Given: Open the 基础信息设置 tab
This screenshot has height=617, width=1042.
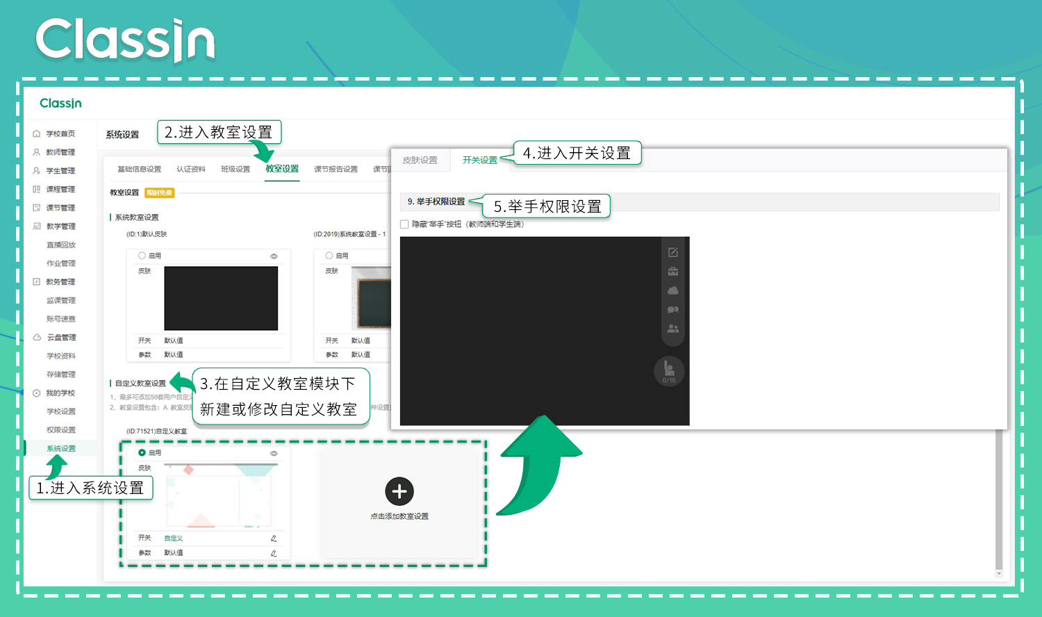Looking at the screenshot, I should click(x=139, y=169).
